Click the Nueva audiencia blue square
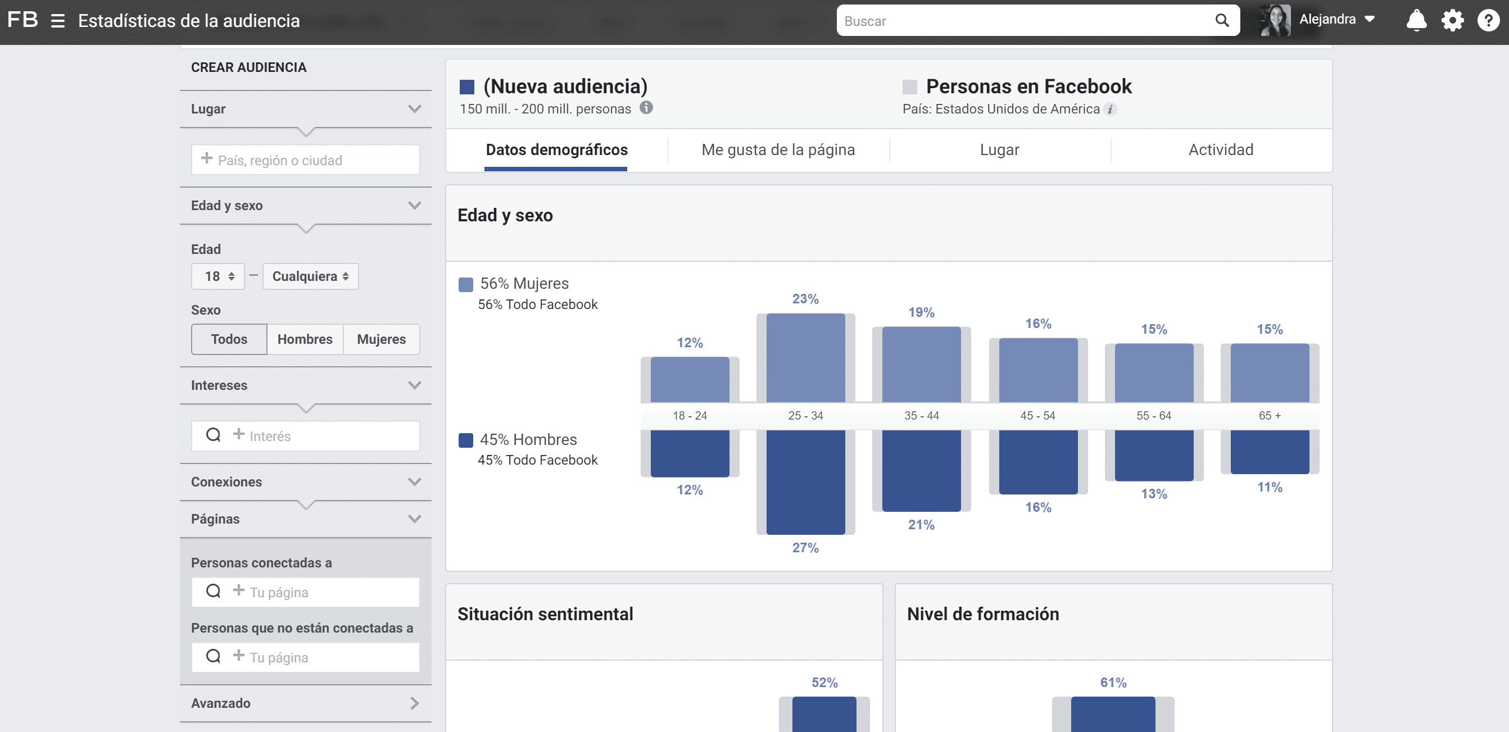Image resolution: width=1509 pixels, height=732 pixels. [x=467, y=87]
